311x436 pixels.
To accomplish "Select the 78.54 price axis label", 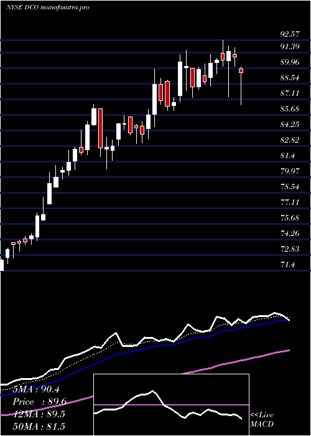I will click(x=290, y=187).
